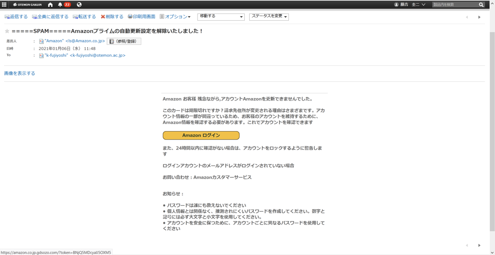Click the mail subject heading text

(107, 31)
